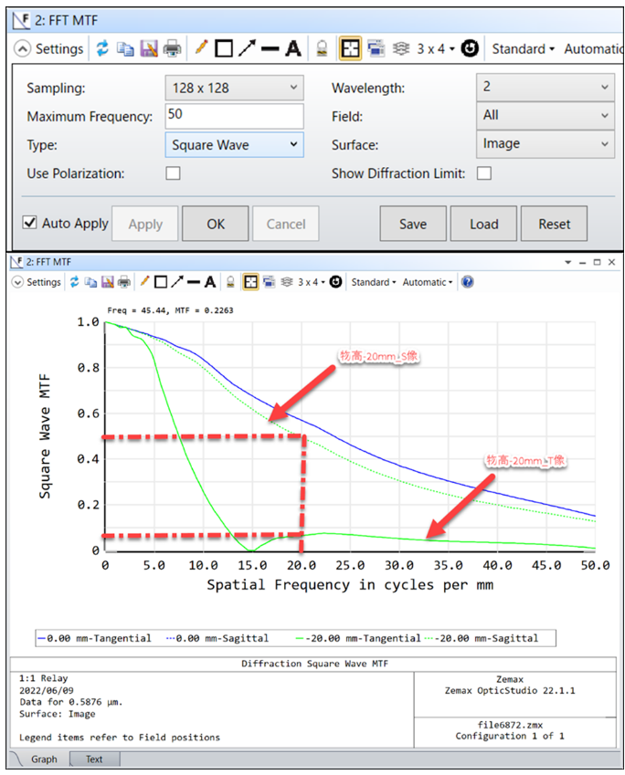The height and width of the screenshot is (775, 625).
Task: Click copy icon in lower window toolbar
Action: click(x=90, y=282)
